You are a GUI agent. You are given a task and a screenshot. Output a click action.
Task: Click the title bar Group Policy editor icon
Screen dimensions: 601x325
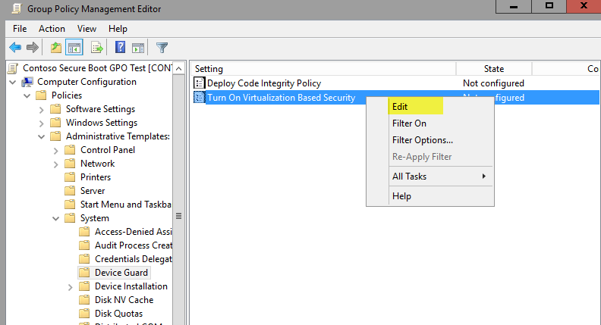point(17,9)
